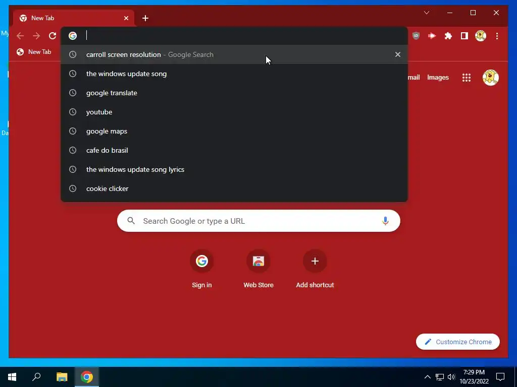Image resolution: width=517 pixels, height=387 pixels.
Task: Select the 'cafe do brasil' suggestion
Action: click(234, 150)
